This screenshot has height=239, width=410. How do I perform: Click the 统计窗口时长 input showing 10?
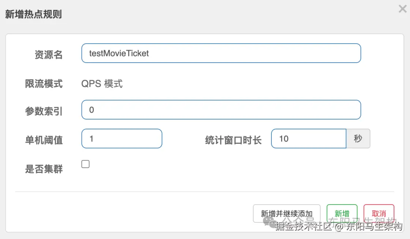click(308, 138)
